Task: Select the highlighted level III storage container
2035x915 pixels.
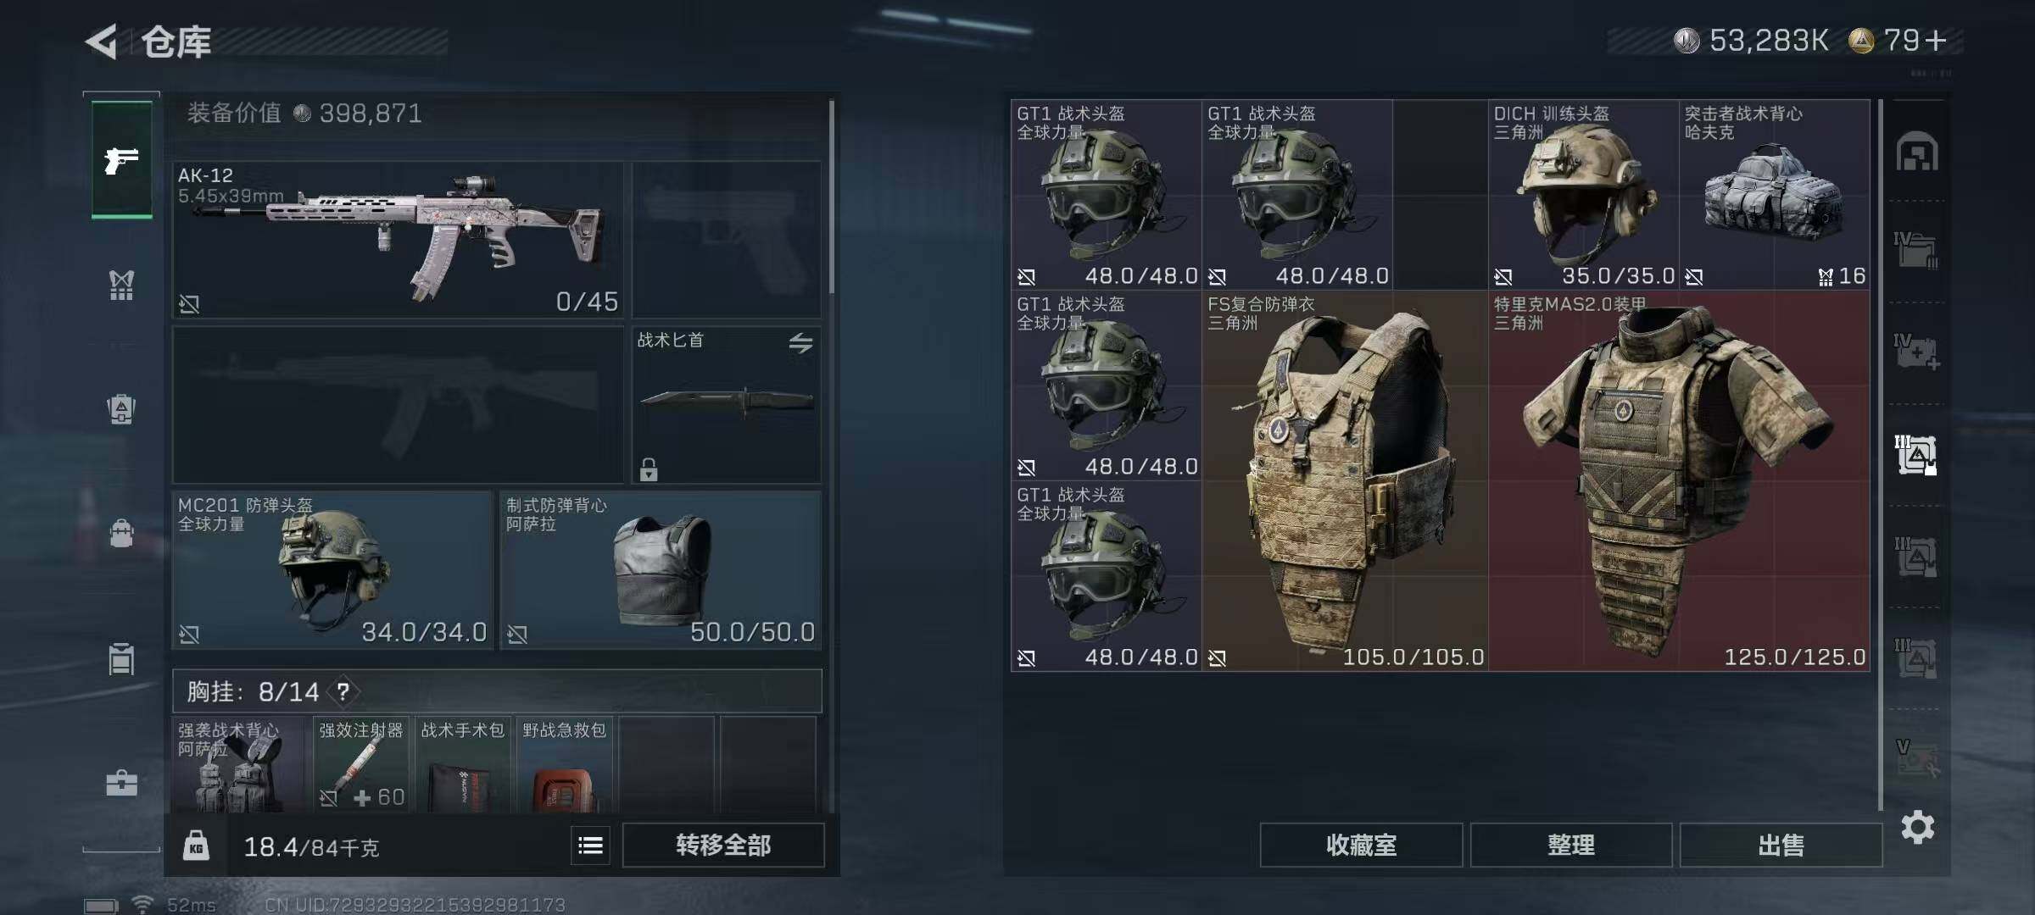Action: [1916, 455]
